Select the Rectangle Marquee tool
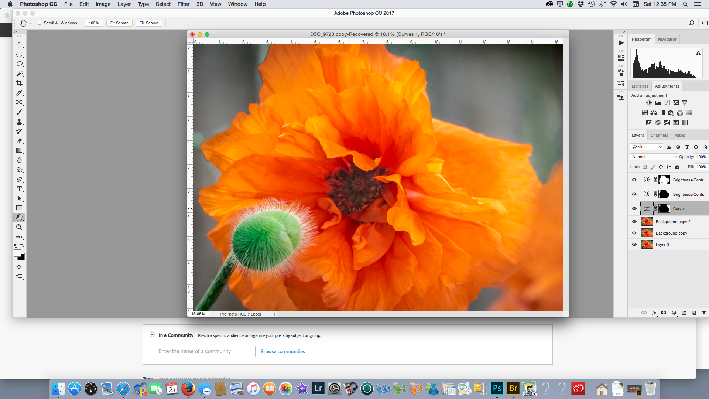Screen dimensions: 709x399 point(20,55)
